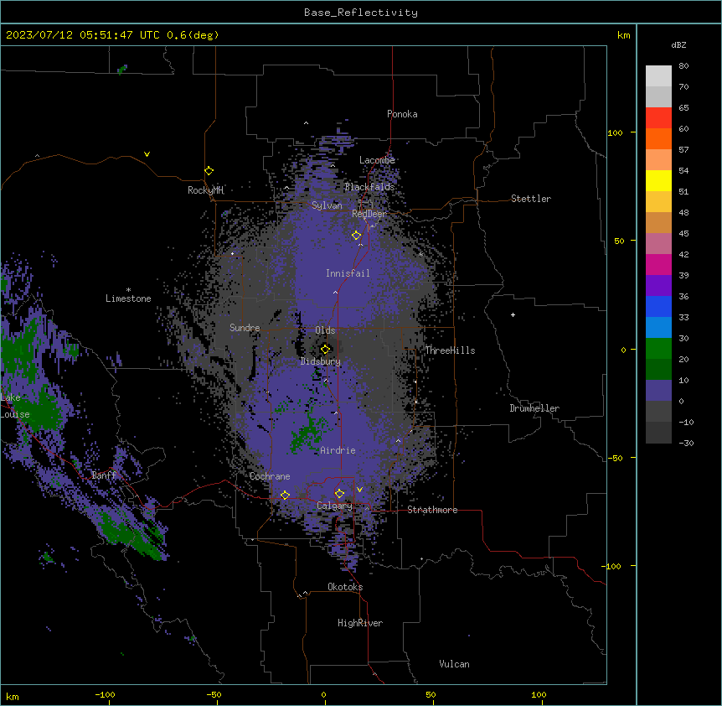722x706 pixels.
Task: Click the yellow 51-54 dBZ legend swatch
Action: coord(658,180)
